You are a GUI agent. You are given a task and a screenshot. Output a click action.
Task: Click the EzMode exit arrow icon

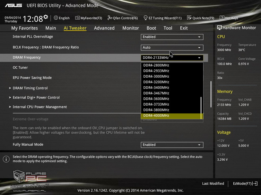click(255, 184)
